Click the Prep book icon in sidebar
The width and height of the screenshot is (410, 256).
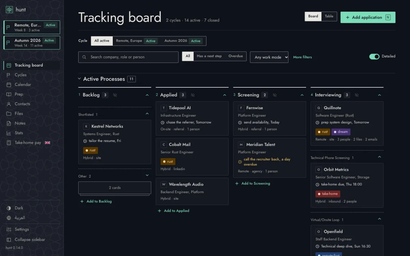(x=9, y=94)
